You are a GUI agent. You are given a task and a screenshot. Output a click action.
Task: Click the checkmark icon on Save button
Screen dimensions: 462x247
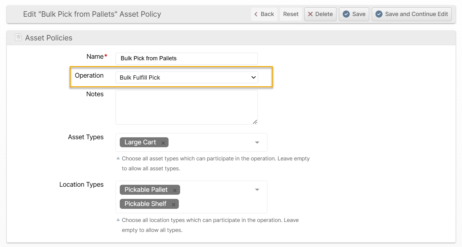[346, 14]
